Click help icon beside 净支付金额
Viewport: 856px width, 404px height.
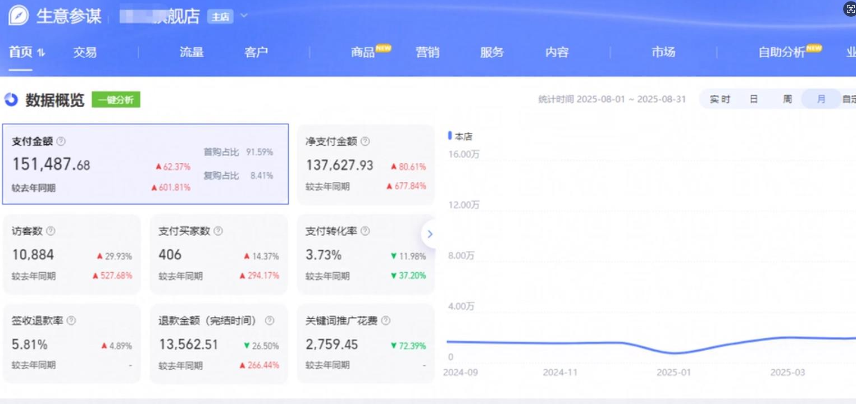(365, 141)
